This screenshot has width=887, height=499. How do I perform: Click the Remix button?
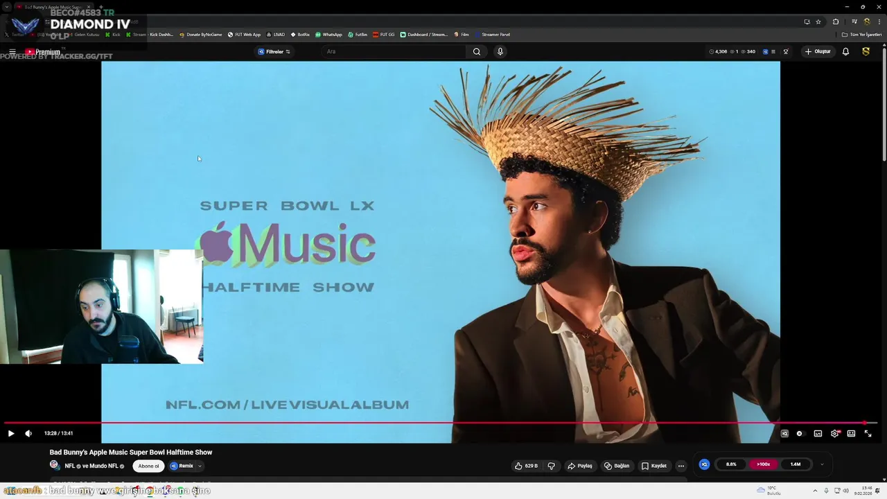tap(182, 466)
